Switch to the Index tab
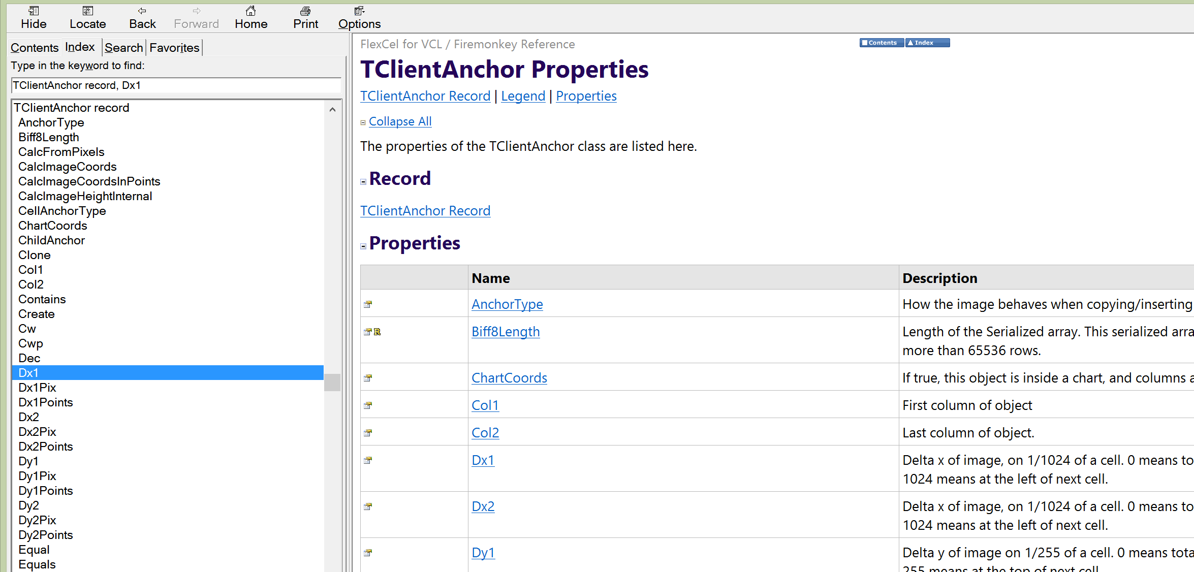 (80, 47)
